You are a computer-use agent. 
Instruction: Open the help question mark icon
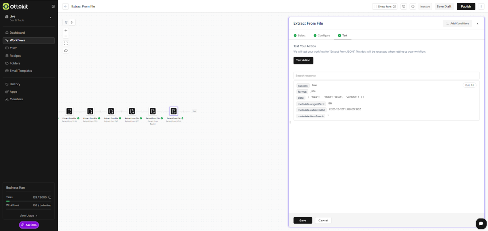pos(413,6)
